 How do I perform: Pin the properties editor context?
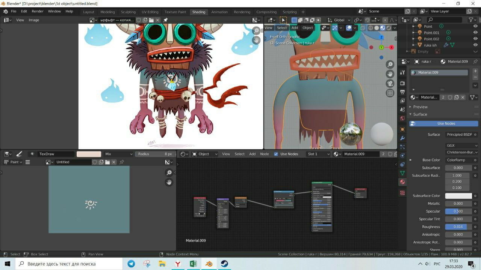click(475, 61)
